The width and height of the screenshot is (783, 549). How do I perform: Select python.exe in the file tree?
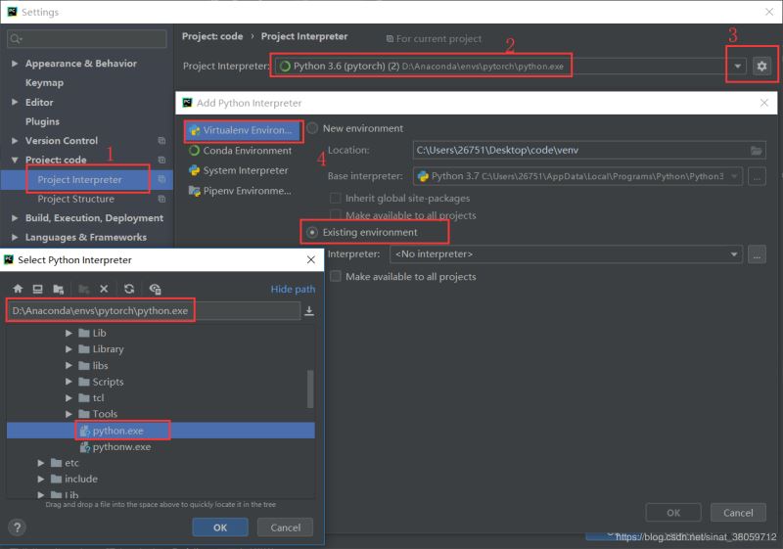click(161, 431)
